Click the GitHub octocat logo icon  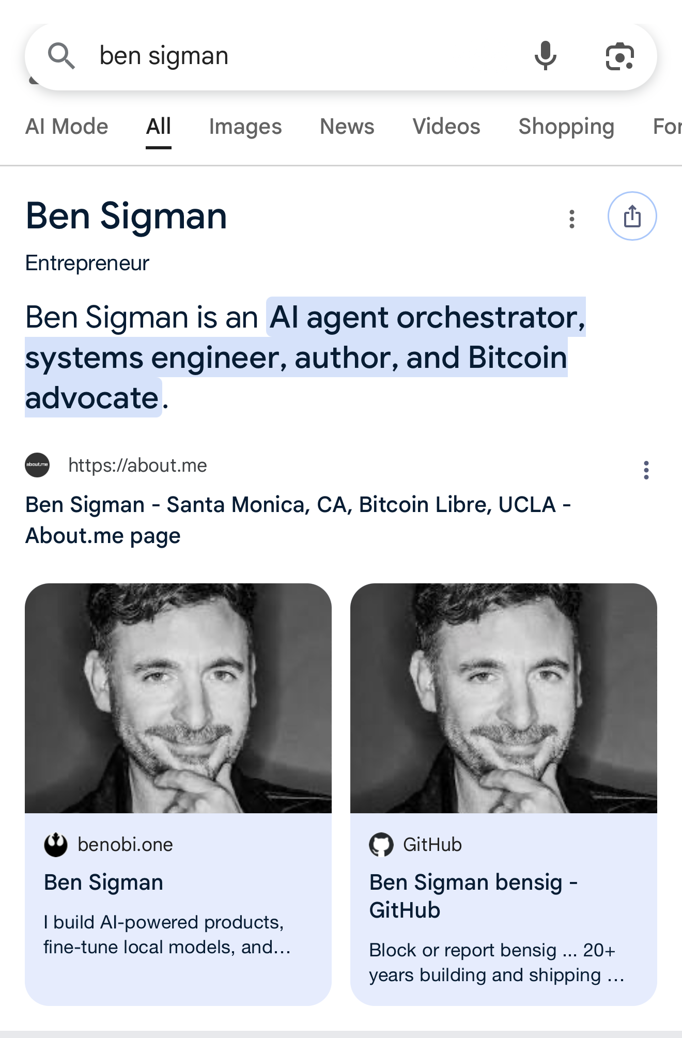(x=381, y=845)
